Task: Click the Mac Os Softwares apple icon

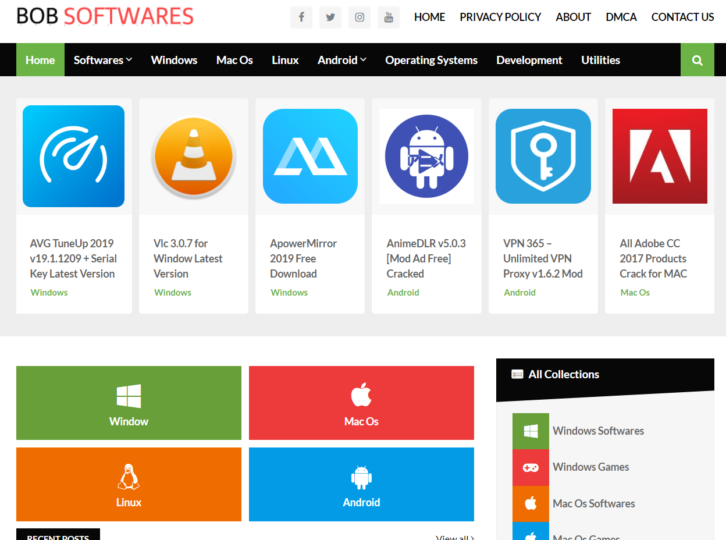Action: click(x=531, y=504)
